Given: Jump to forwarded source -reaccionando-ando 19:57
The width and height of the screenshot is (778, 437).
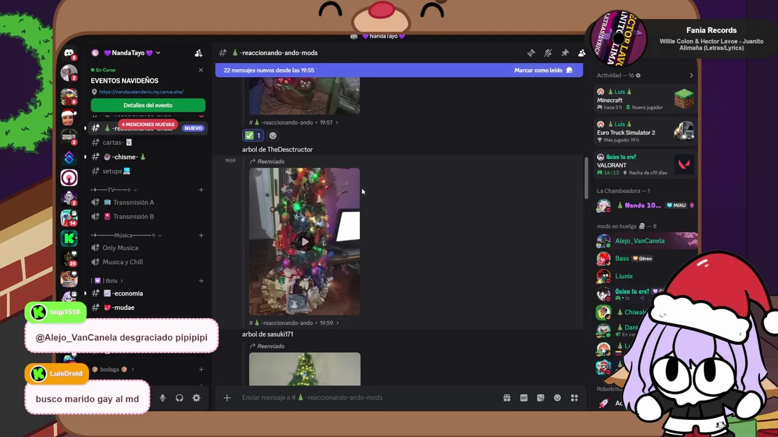Looking at the screenshot, I should click(x=293, y=123).
